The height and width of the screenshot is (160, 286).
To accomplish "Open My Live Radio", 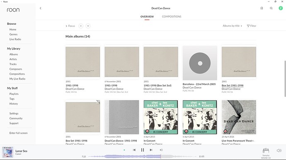I will click(17, 79).
